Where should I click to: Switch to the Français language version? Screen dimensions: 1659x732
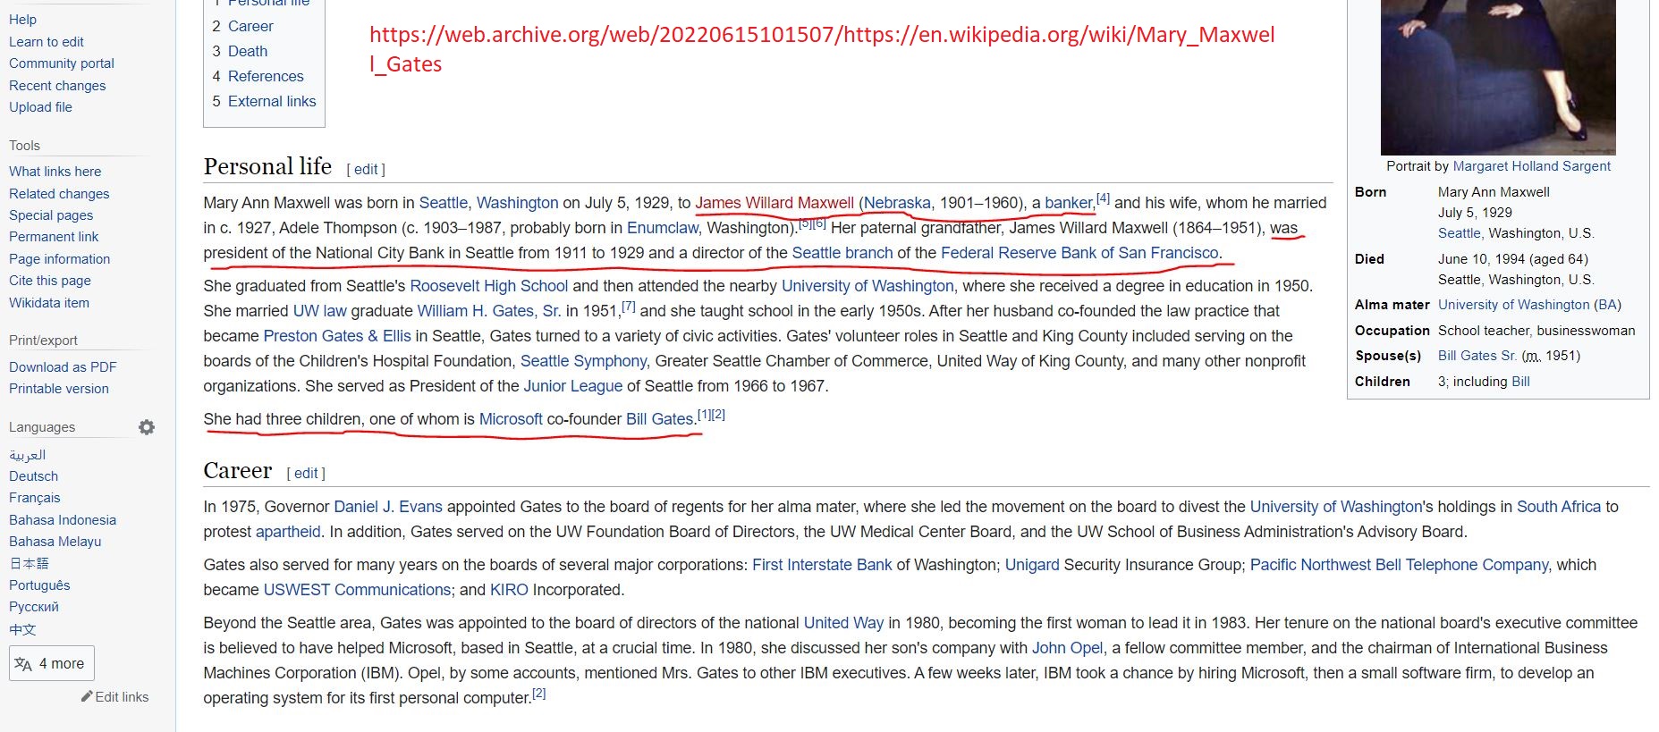point(35,498)
